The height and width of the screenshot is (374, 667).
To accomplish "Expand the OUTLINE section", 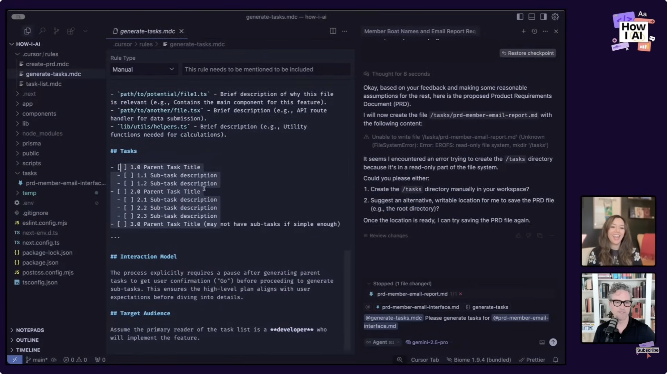I will click(27, 340).
